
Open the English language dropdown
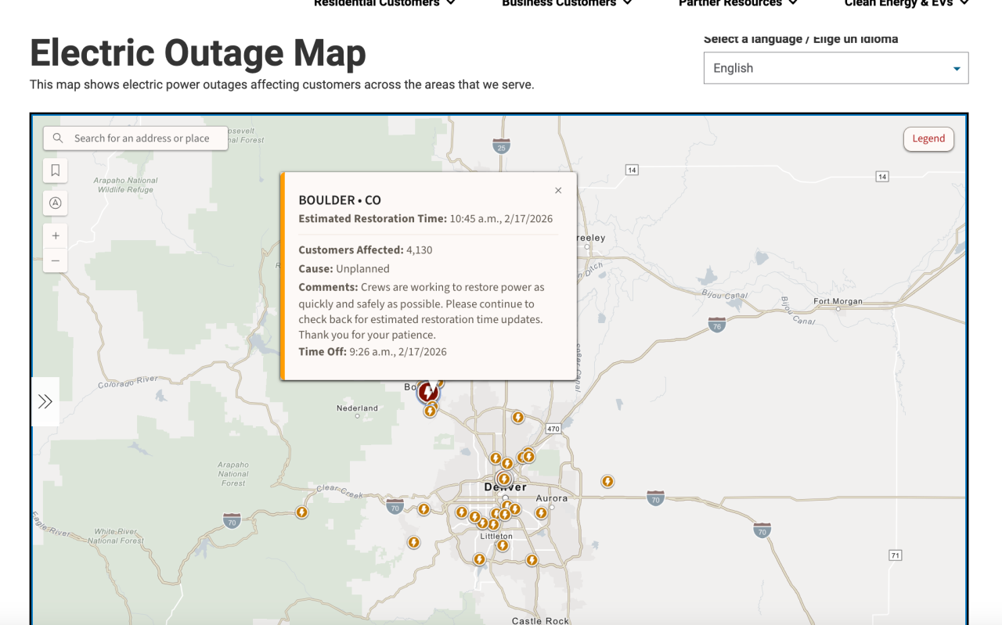pos(835,68)
